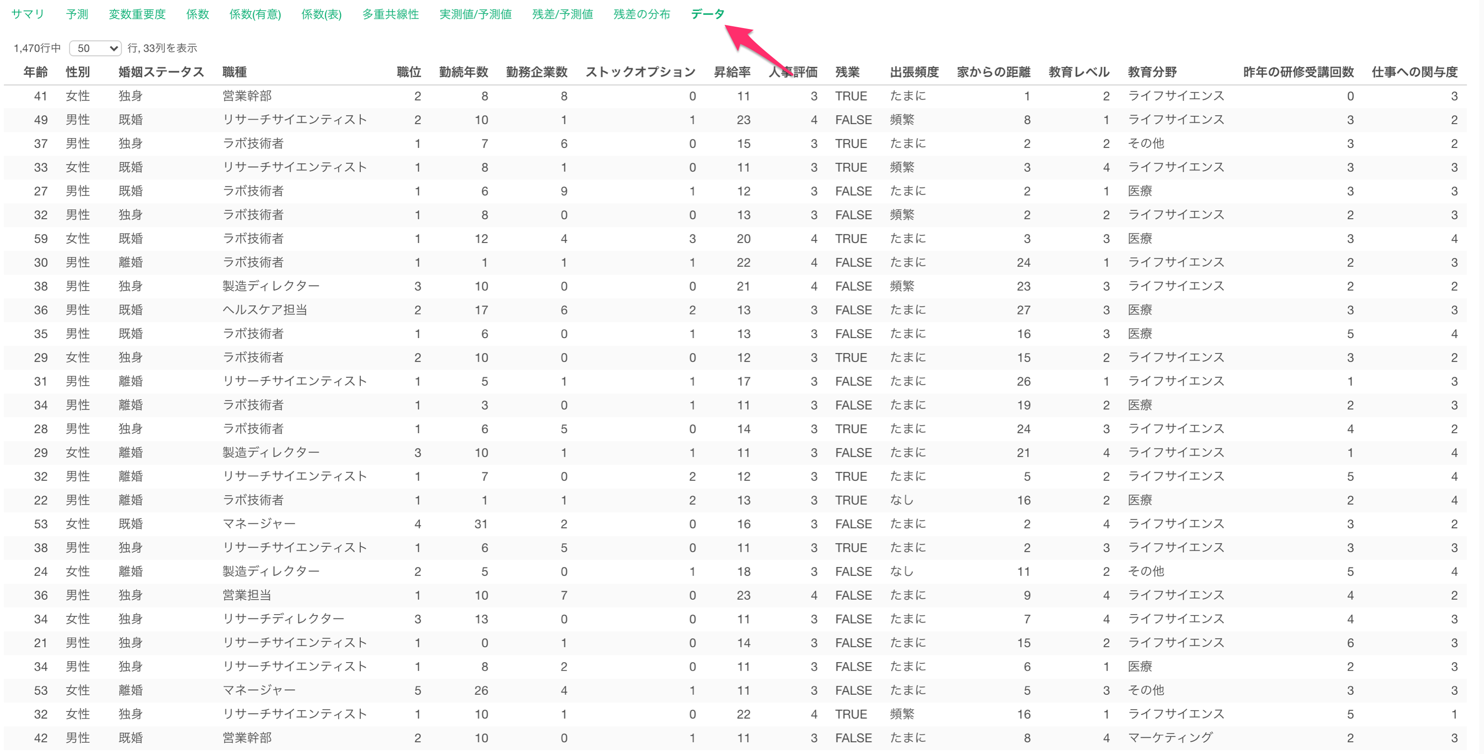Click 勤続年数 value 31

pos(481,524)
